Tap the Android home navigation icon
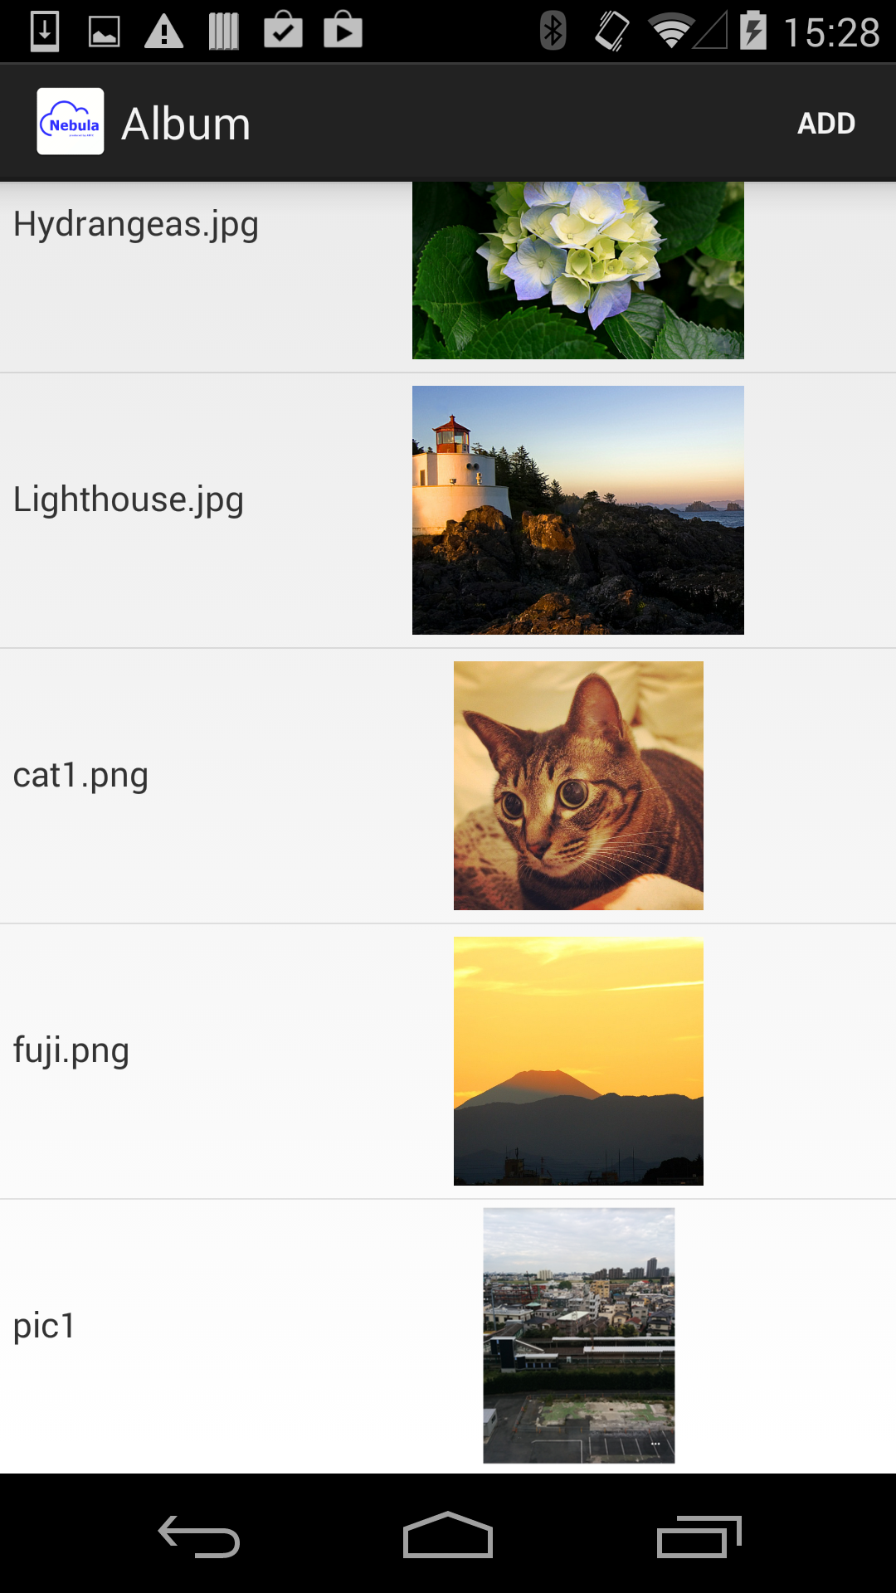 click(x=448, y=1535)
